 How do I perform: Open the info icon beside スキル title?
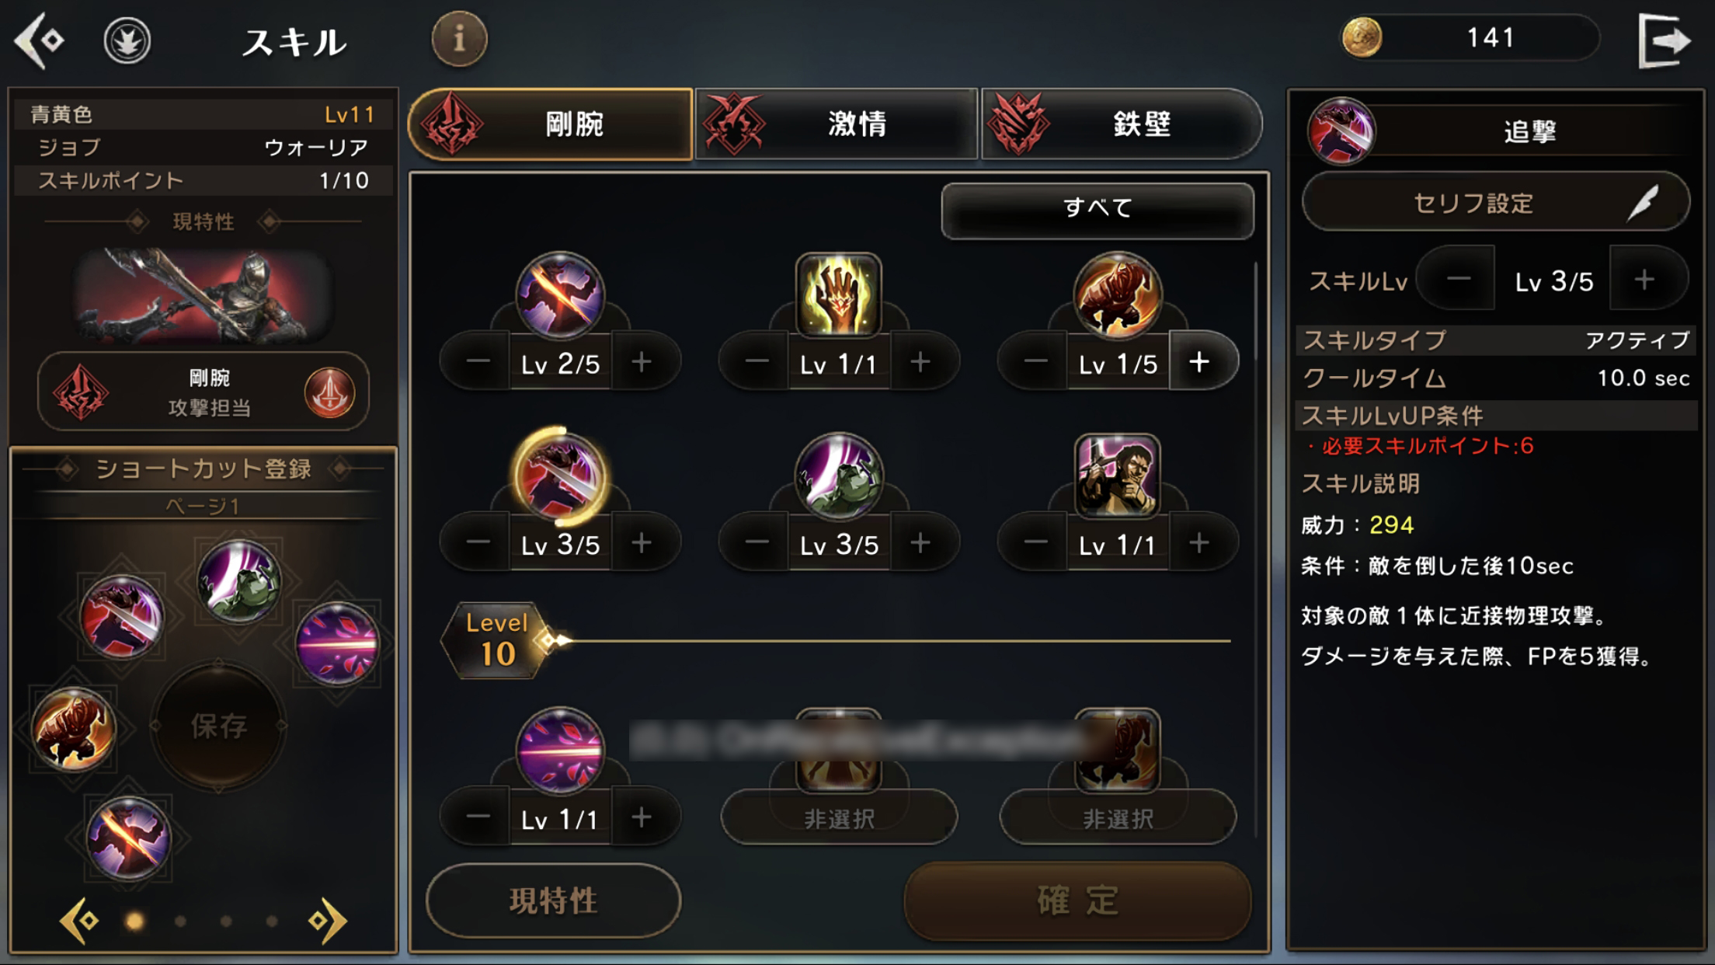[459, 38]
